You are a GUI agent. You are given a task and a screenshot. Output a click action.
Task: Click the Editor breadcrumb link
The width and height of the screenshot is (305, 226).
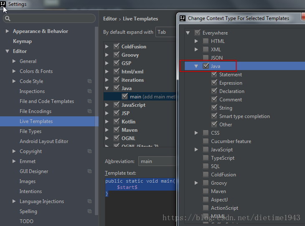click(x=110, y=19)
